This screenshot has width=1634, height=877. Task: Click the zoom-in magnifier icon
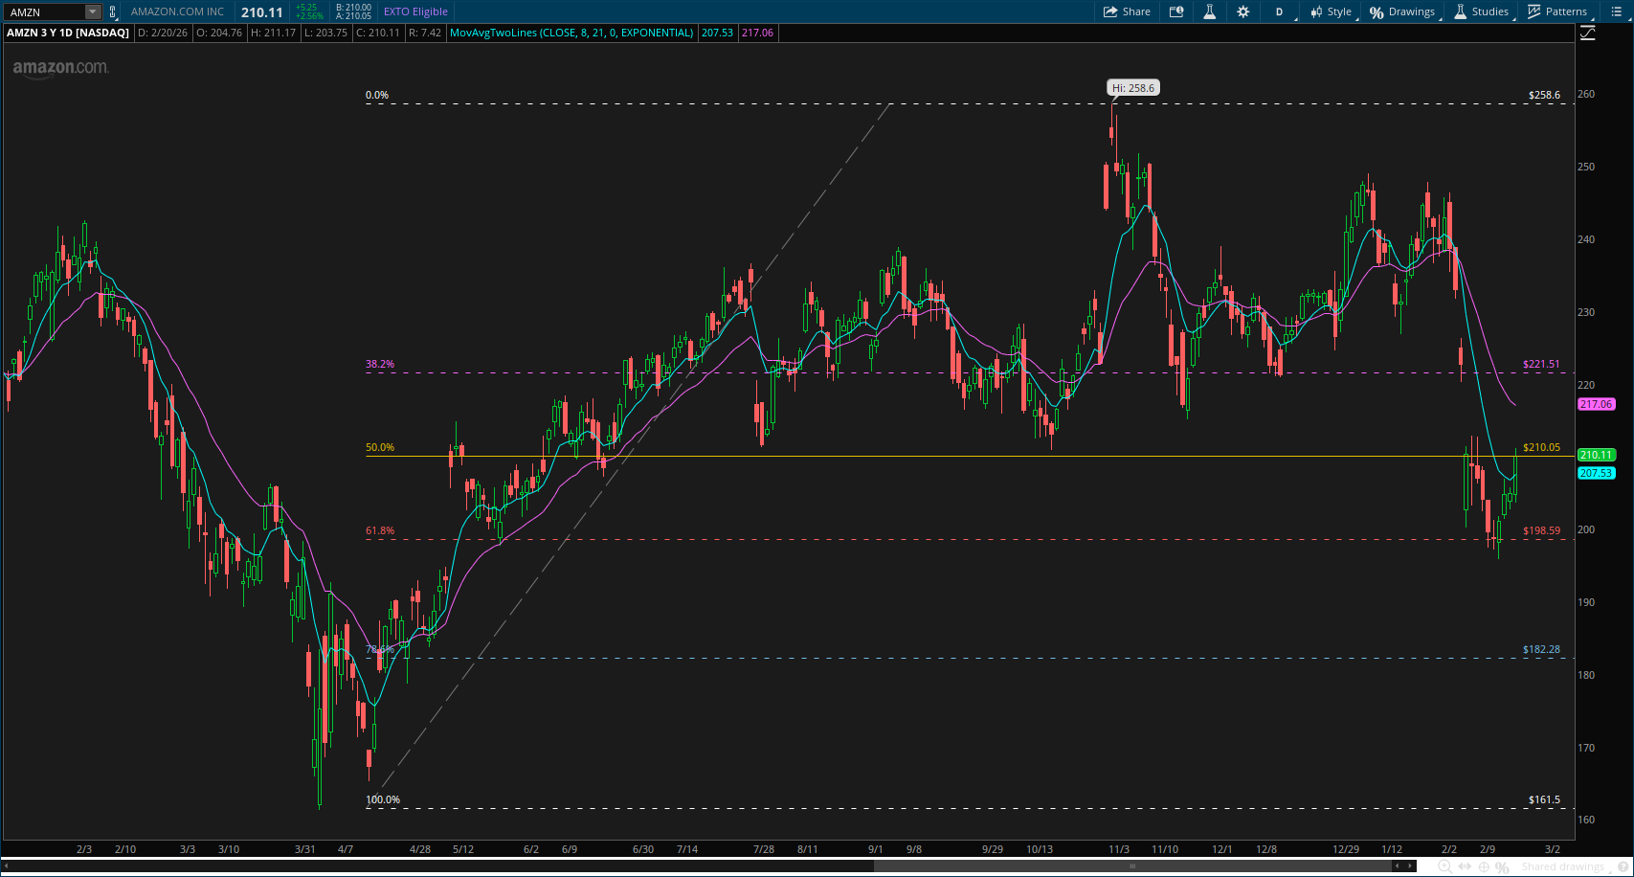pos(1444,866)
